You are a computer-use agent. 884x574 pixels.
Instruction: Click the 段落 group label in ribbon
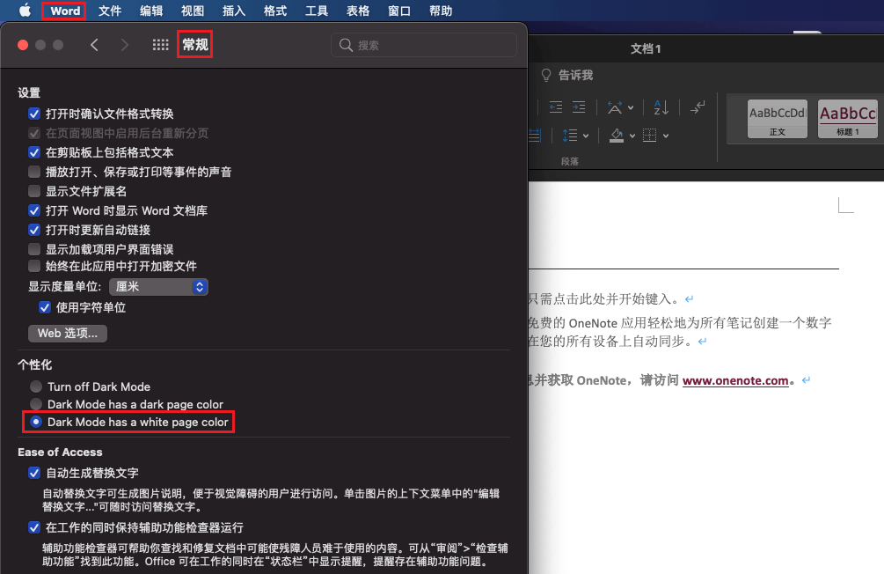(x=569, y=161)
